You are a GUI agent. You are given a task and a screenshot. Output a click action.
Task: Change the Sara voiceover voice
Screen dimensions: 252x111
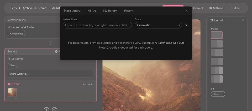click(13, 65)
